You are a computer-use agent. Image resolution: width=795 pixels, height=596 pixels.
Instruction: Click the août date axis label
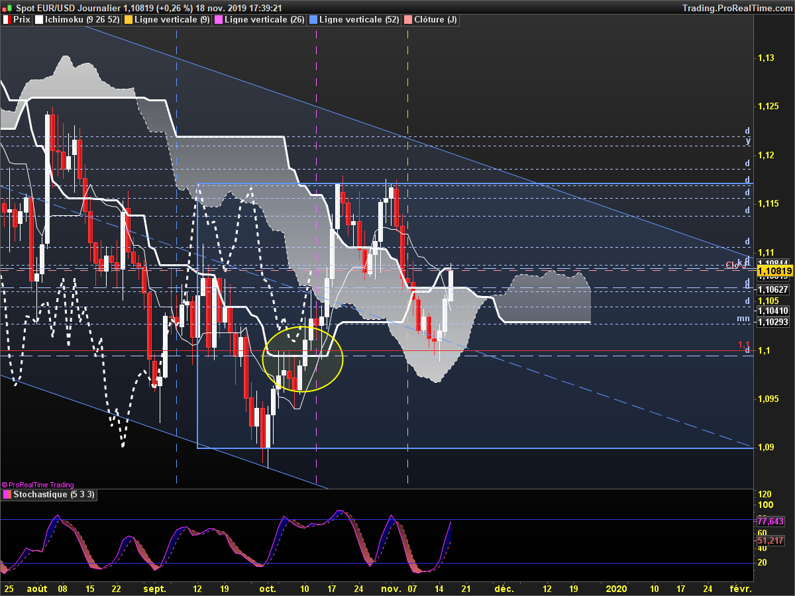pyautogui.click(x=36, y=588)
